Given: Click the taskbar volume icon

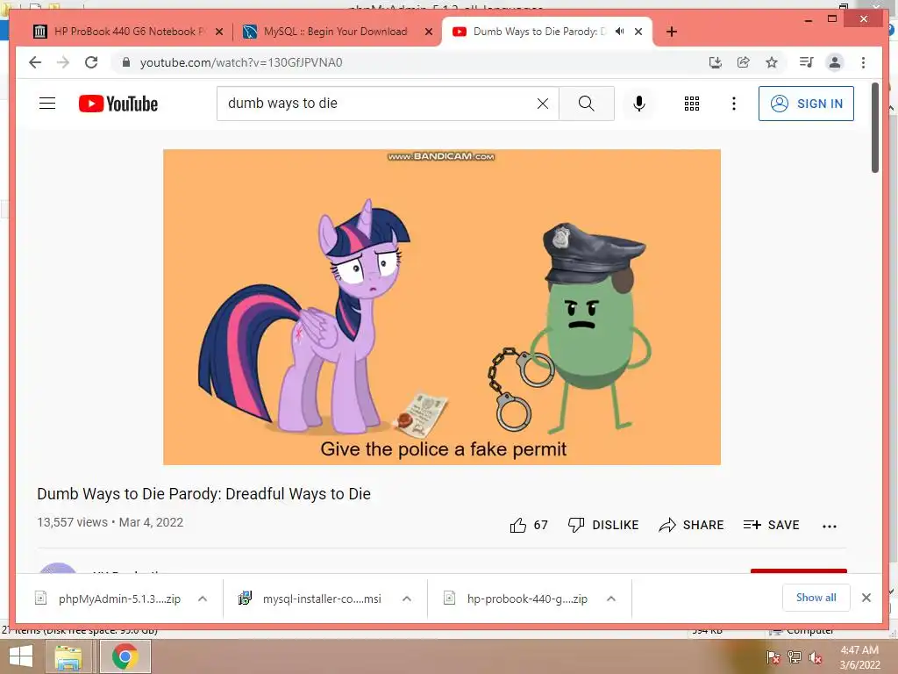Looking at the screenshot, I should pyautogui.click(x=815, y=657).
